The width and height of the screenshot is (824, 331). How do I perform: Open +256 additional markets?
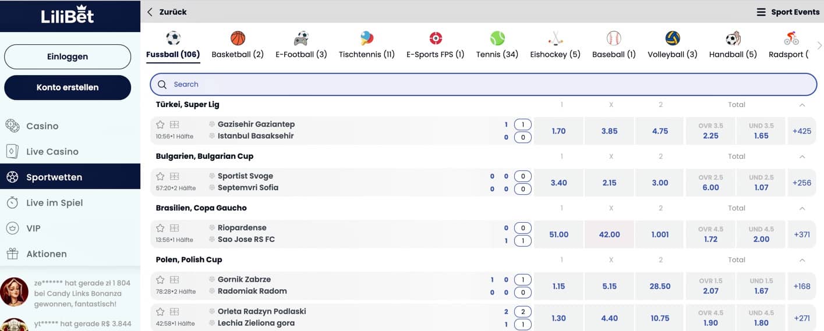point(802,183)
